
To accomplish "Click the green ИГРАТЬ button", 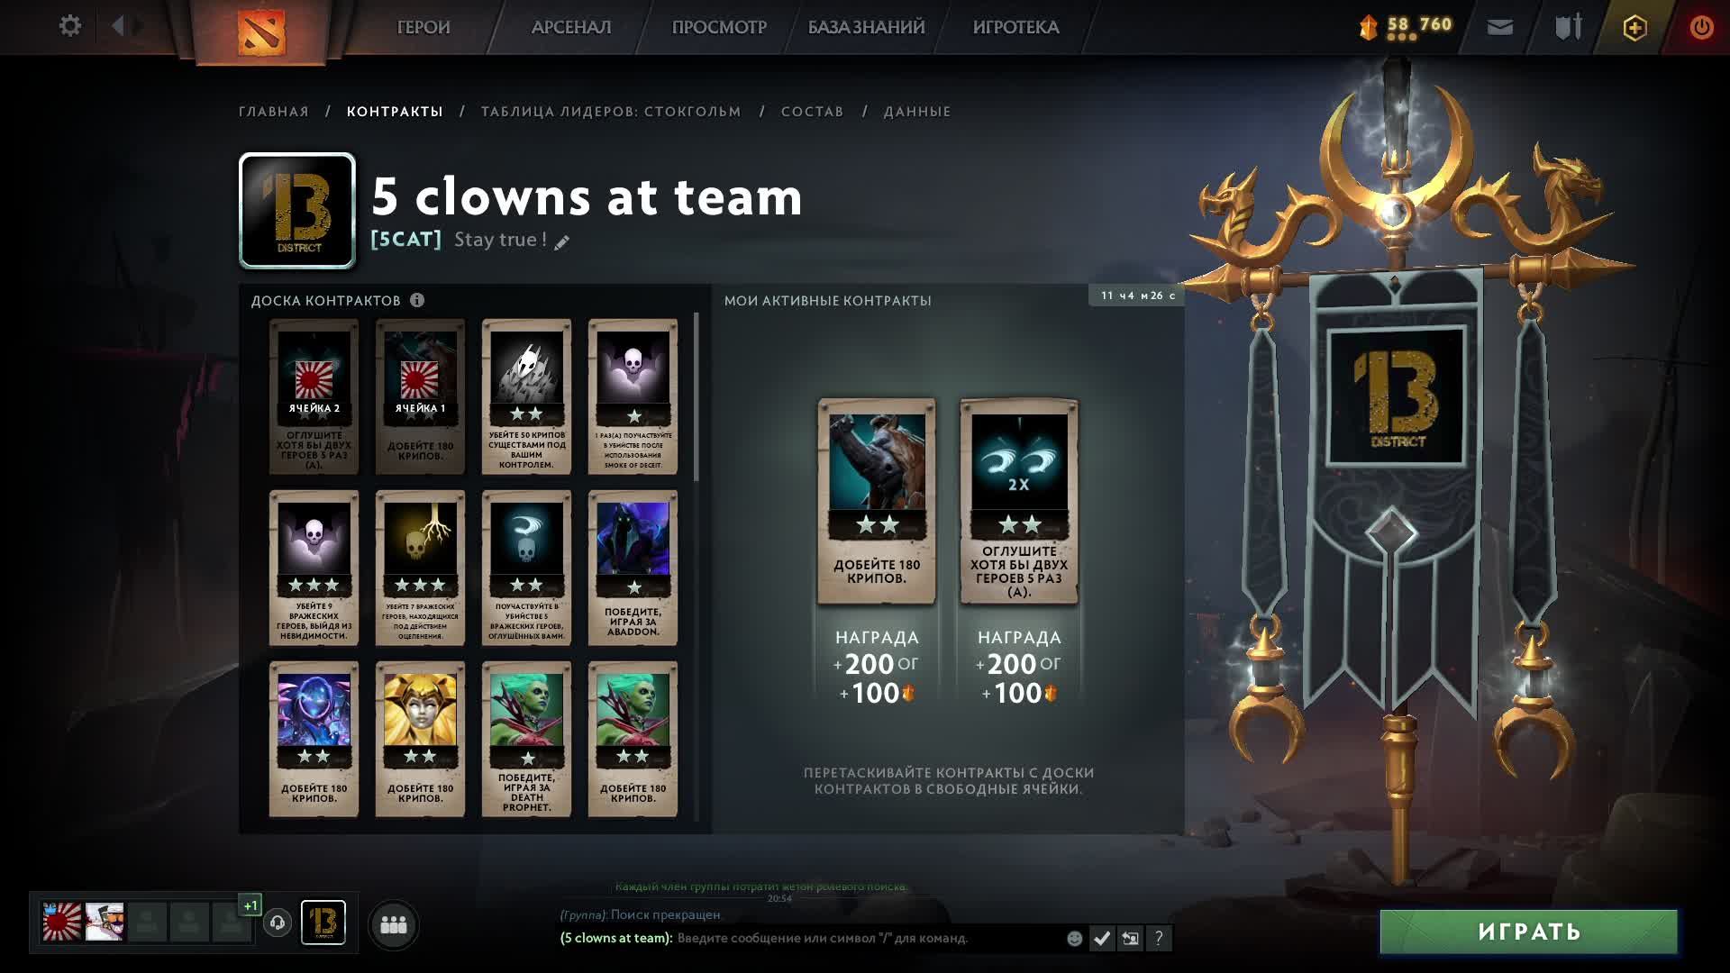I will (x=1529, y=932).
